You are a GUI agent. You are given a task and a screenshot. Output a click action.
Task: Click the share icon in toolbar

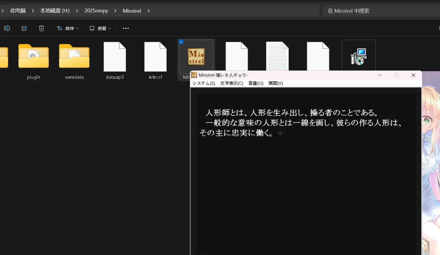24,28
